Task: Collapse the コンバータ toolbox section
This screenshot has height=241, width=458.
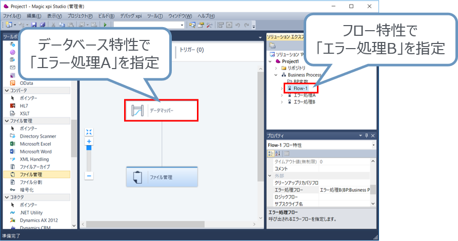Action: (7, 91)
